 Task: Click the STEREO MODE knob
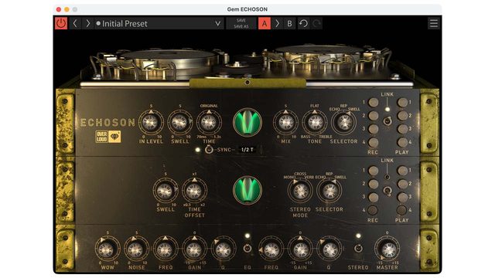pyautogui.click(x=300, y=191)
